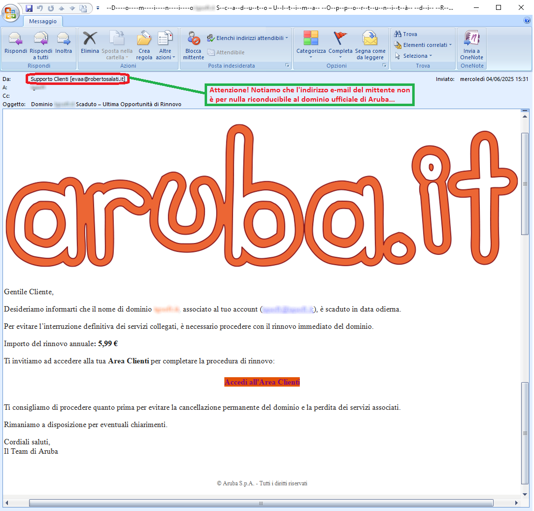This screenshot has height=511, width=534.
Task: Open the Posta indesiderata dialog launcher
Action: click(x=287, y=66)
